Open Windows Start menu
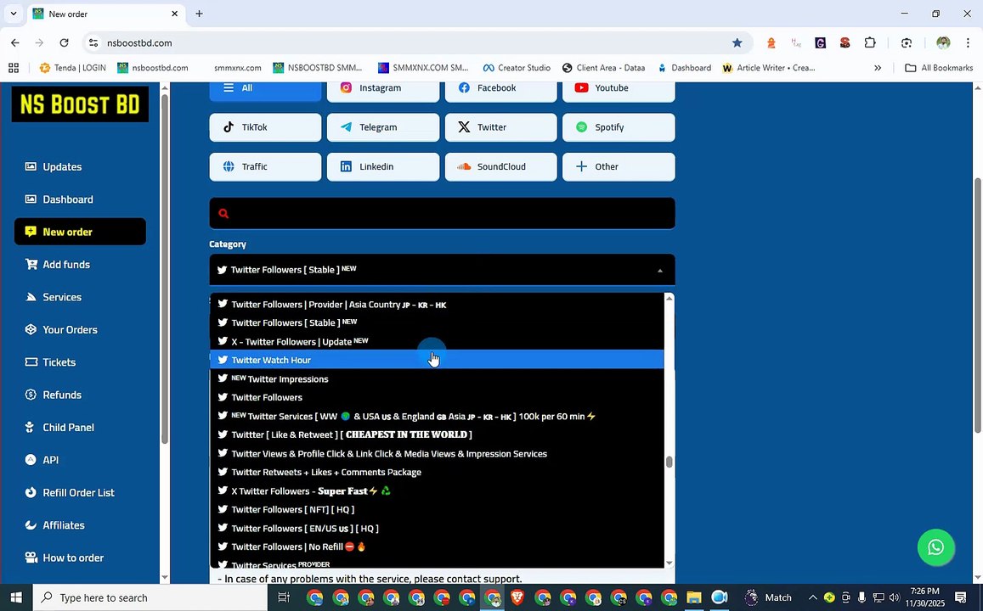Screen dimensions: 983x611 pyautogui.click(x=16, y=597)
